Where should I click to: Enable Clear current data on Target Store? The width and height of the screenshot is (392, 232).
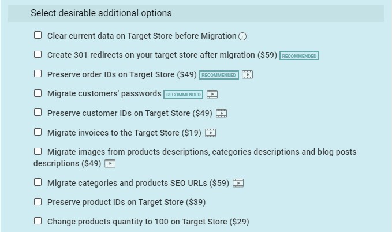[38, 35]
